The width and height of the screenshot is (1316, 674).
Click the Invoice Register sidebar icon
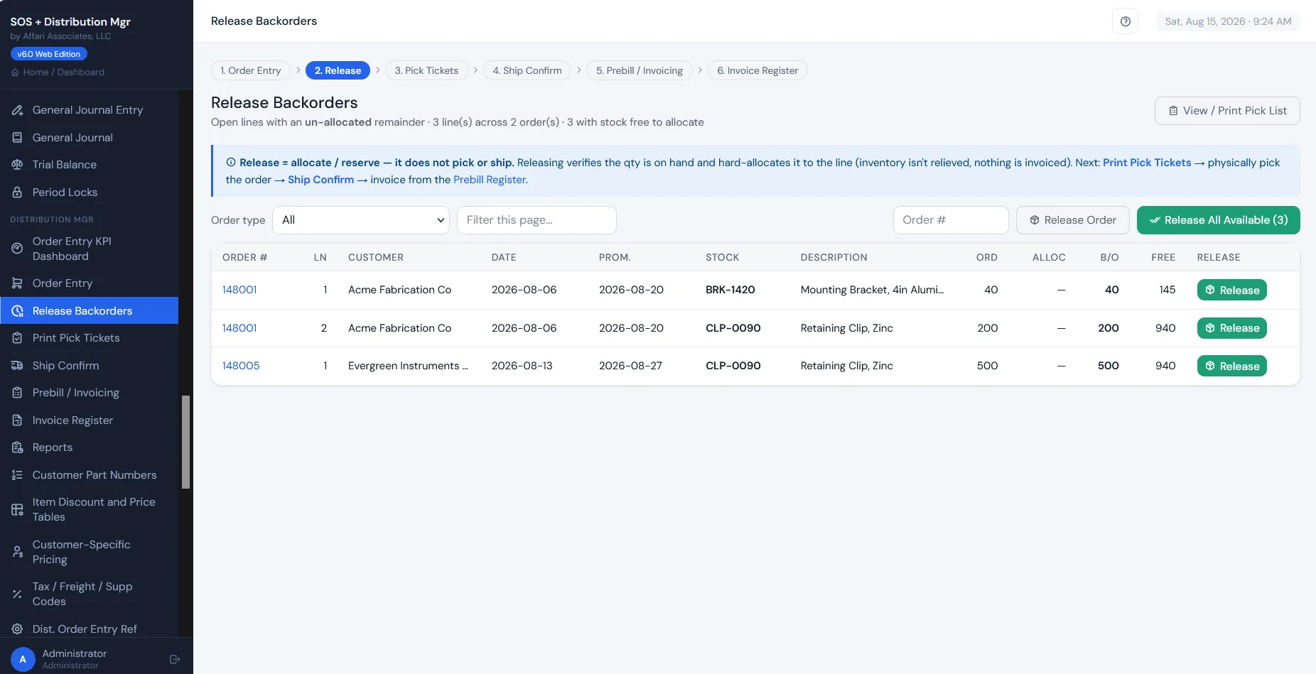18,420
